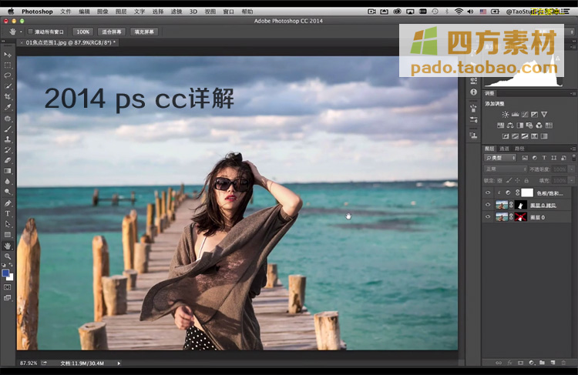Screen dimensions: 578x375
Task: Hide the 色相/饱和度 adjustment layer
Action: (x=488, y=193)
